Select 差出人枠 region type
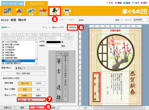Viewport: 149px width, 110px height. point(25,83)
